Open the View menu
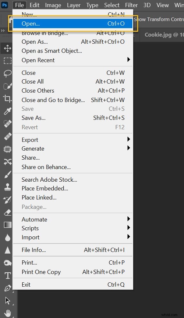The width and height of the screenshot is (184, 318). coord(163,5)
